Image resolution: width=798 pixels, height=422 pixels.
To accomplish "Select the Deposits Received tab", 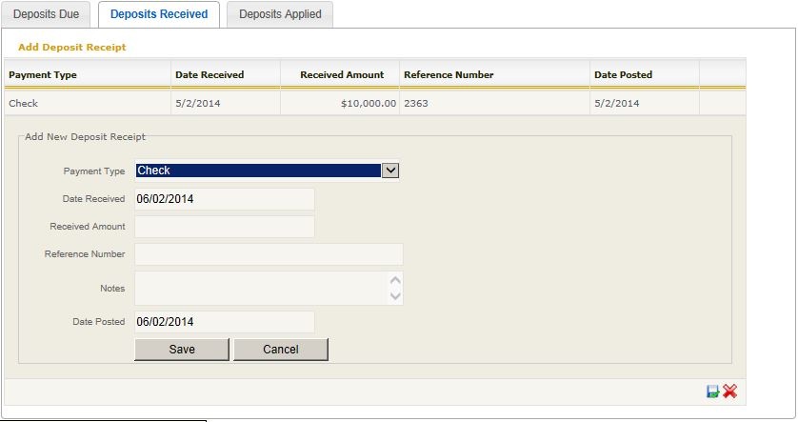I will (159, 14).
